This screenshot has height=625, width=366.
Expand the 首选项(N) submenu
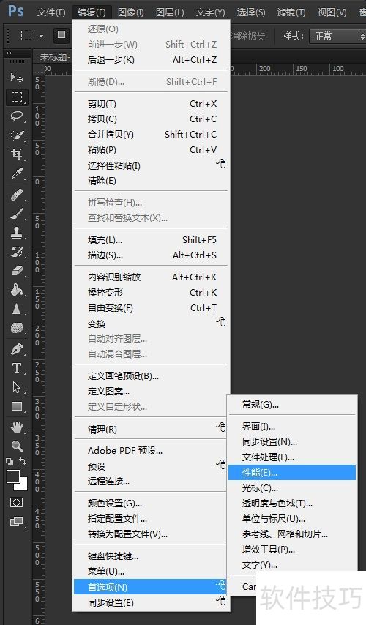152,587
